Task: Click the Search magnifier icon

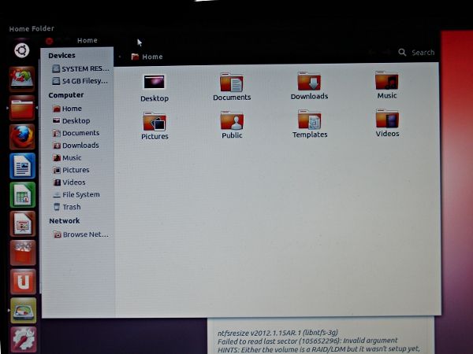Action: point(402,52)
